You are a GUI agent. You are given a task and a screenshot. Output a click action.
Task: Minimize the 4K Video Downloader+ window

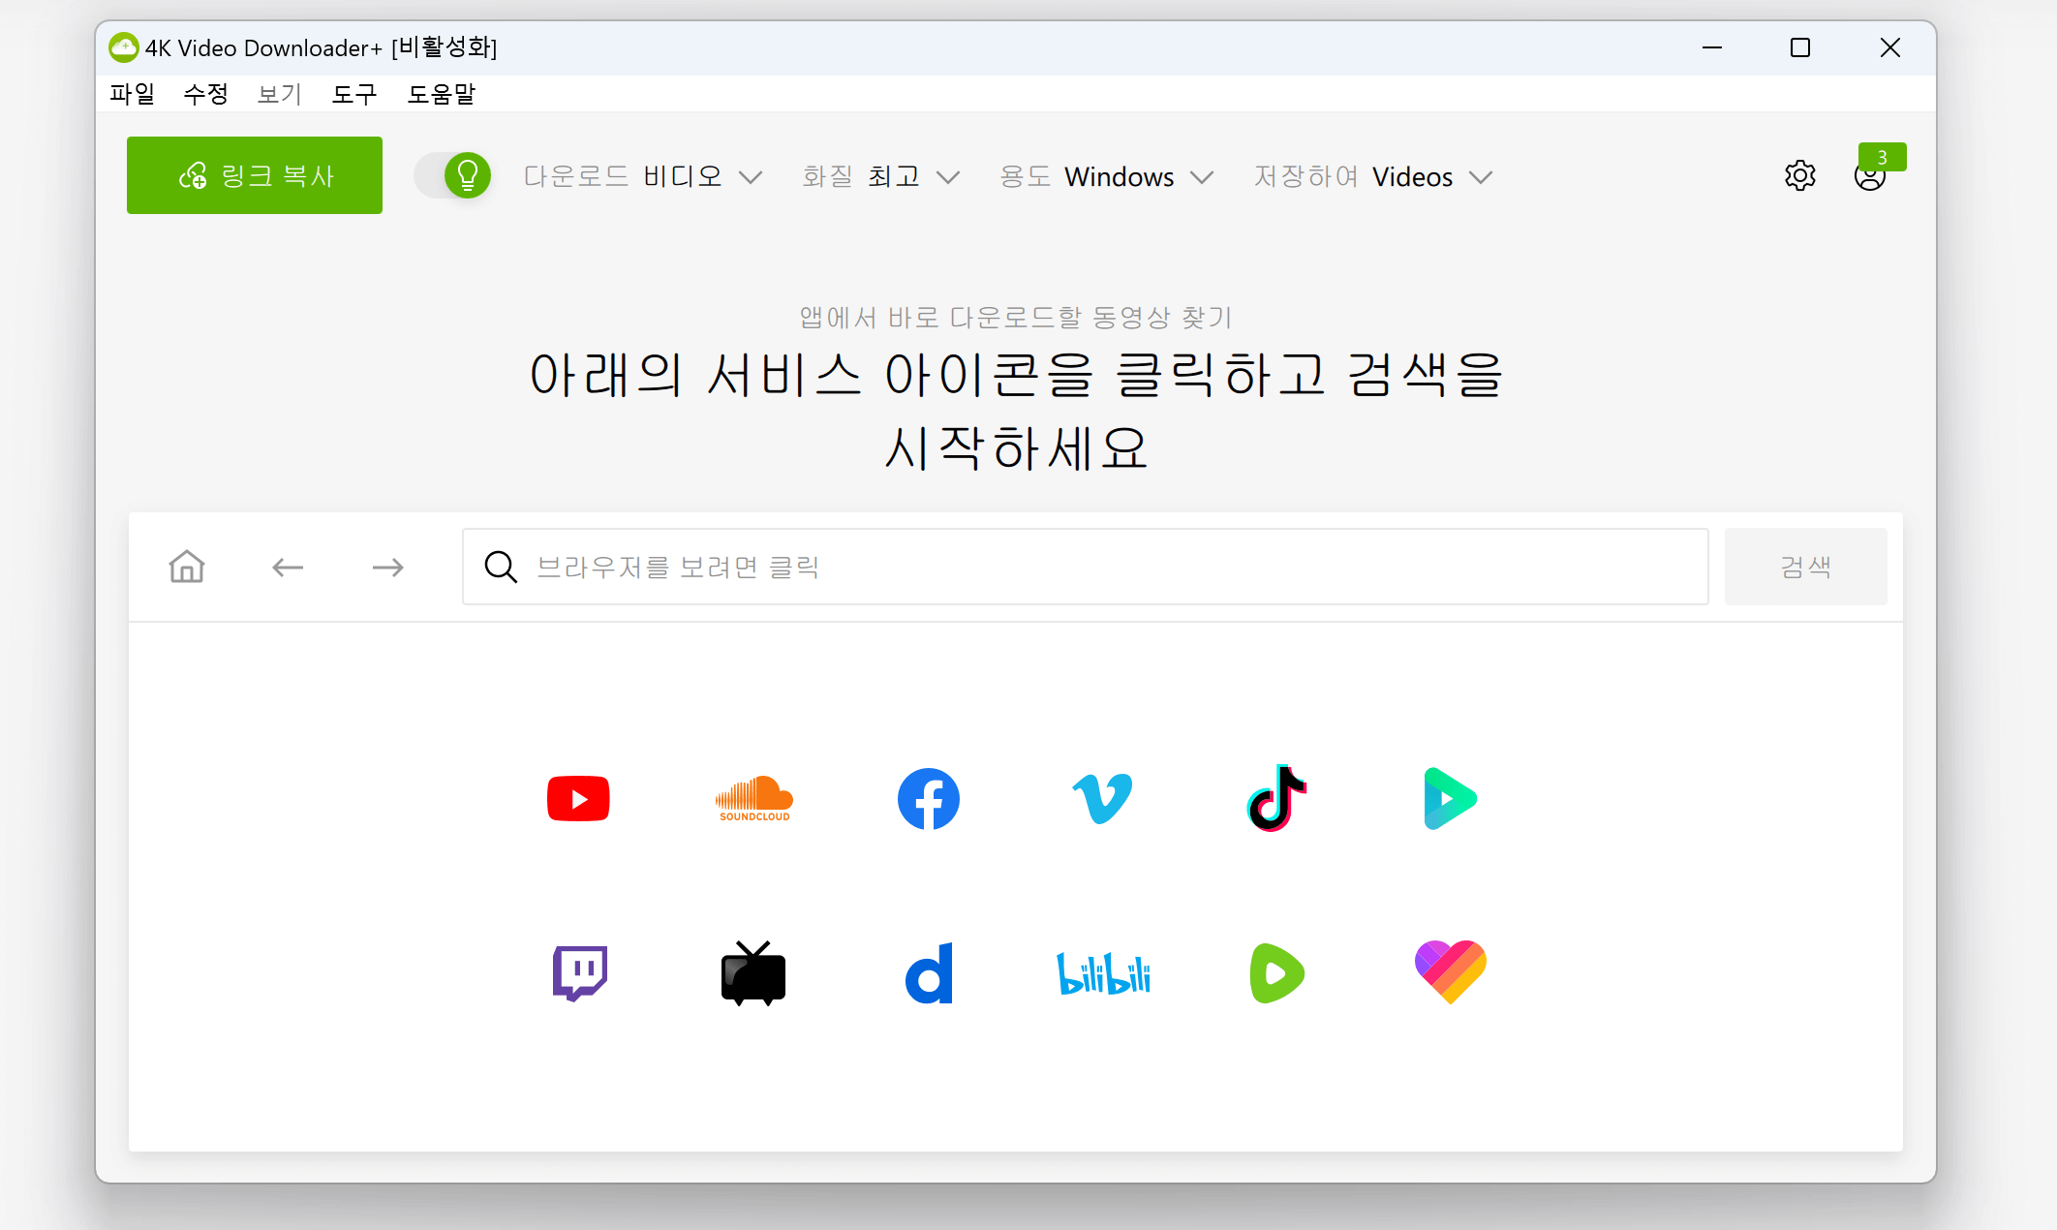(1712, 47)
